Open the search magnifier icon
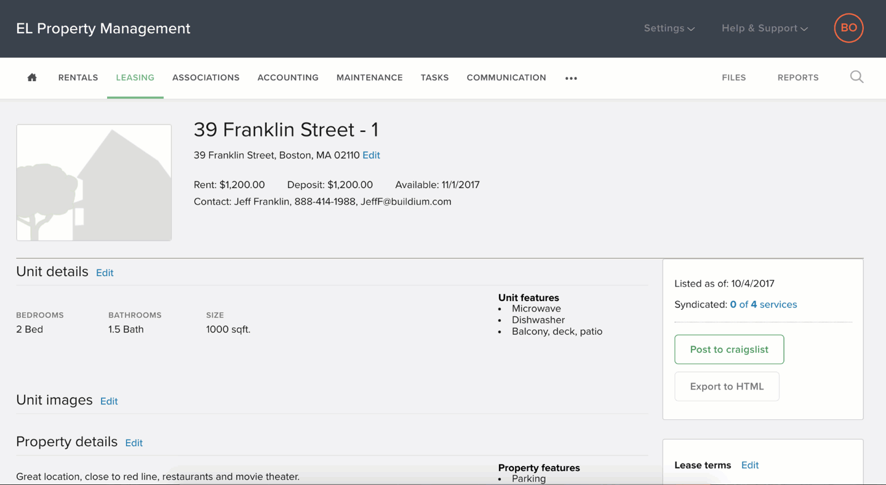The width and height of the screenshot is (886, 485). [x=856, y=77]
